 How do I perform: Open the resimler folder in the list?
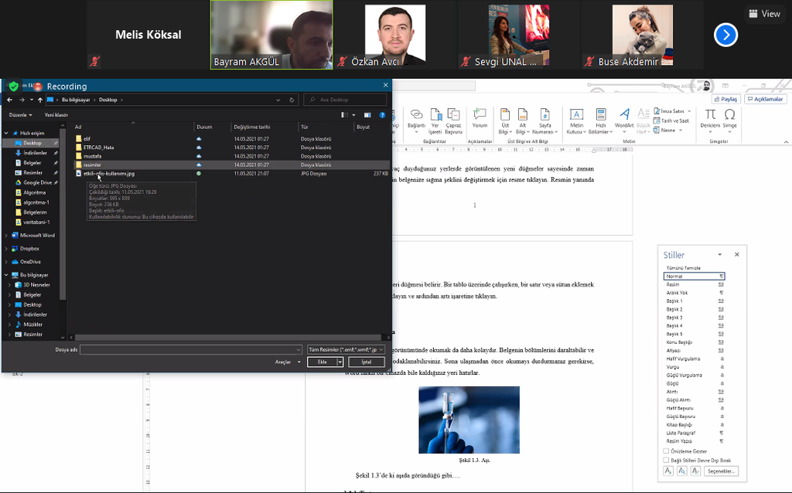[x=92, y=165]
